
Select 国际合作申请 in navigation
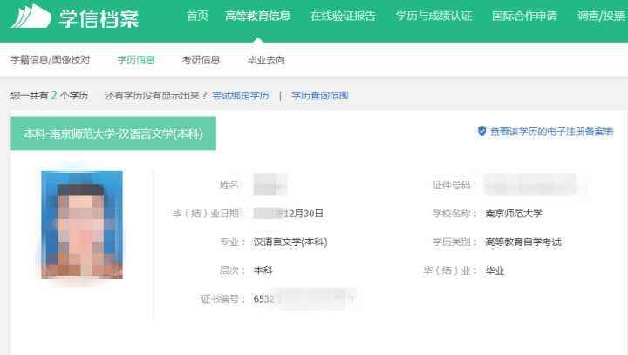click(x=525, y=16)
